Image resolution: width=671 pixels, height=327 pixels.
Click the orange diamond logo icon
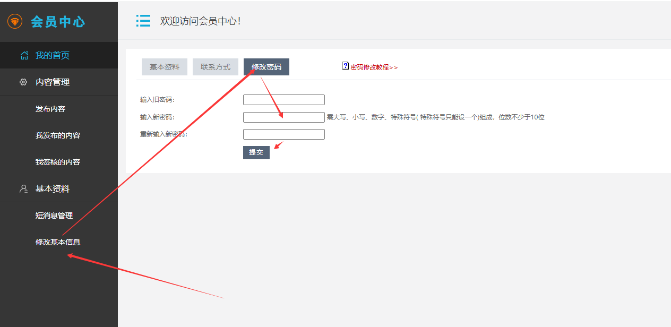(14, 22)
